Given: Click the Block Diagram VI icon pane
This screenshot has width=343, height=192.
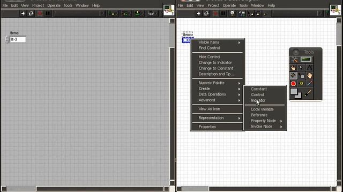Looking at the screenshot, I should tap(335, 10).
